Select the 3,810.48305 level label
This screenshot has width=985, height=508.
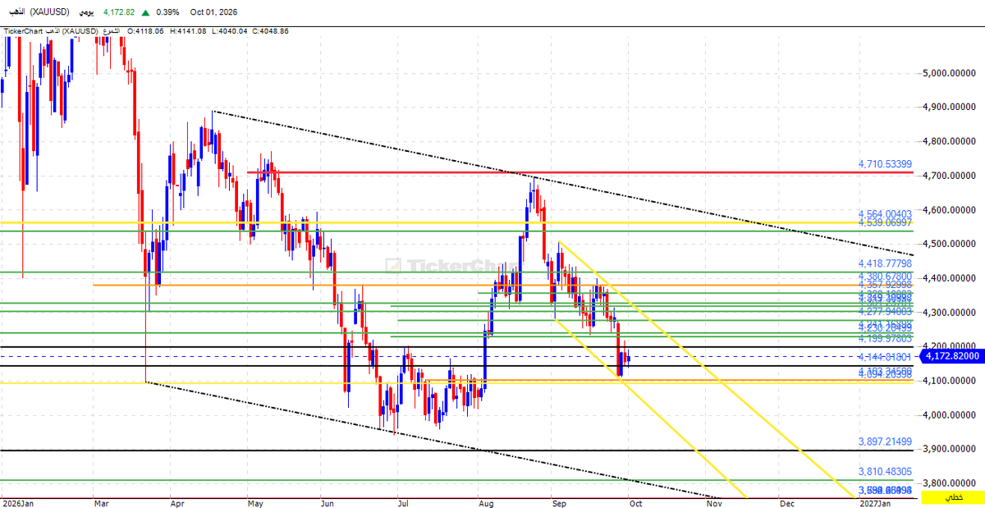point(885,472)
